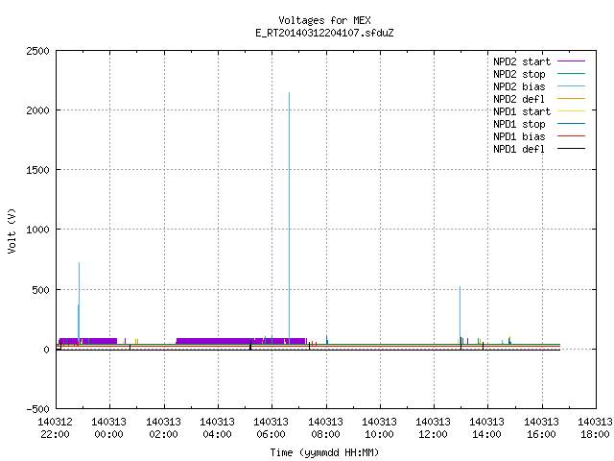Click the 2500 y-axis tick label

38,51
